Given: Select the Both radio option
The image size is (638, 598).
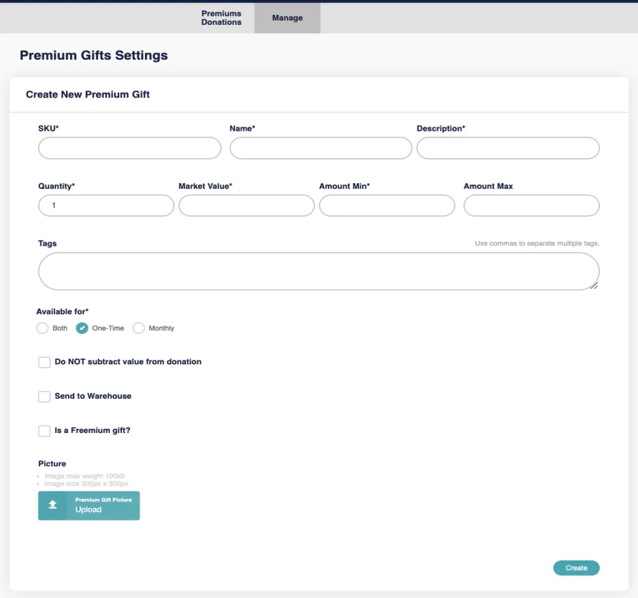Looking at the screenshot, I should click(42, 328).
